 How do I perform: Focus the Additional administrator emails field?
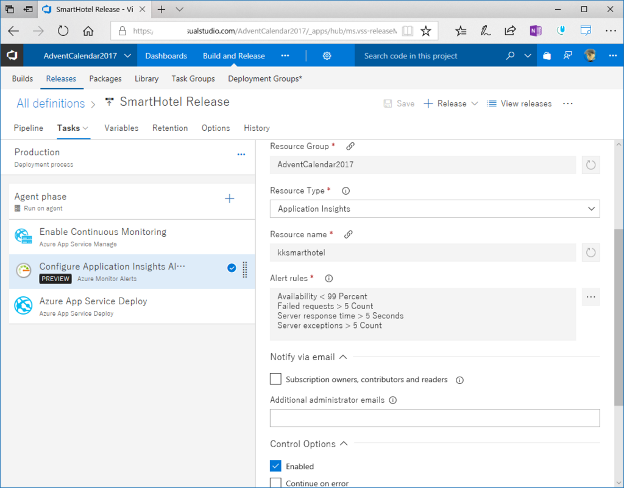point(434,418)
